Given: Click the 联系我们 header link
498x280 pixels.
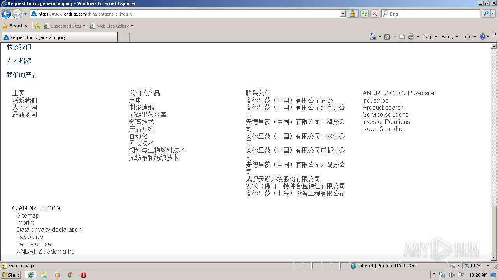Looking at the screenshot, I should click(19, 47).
